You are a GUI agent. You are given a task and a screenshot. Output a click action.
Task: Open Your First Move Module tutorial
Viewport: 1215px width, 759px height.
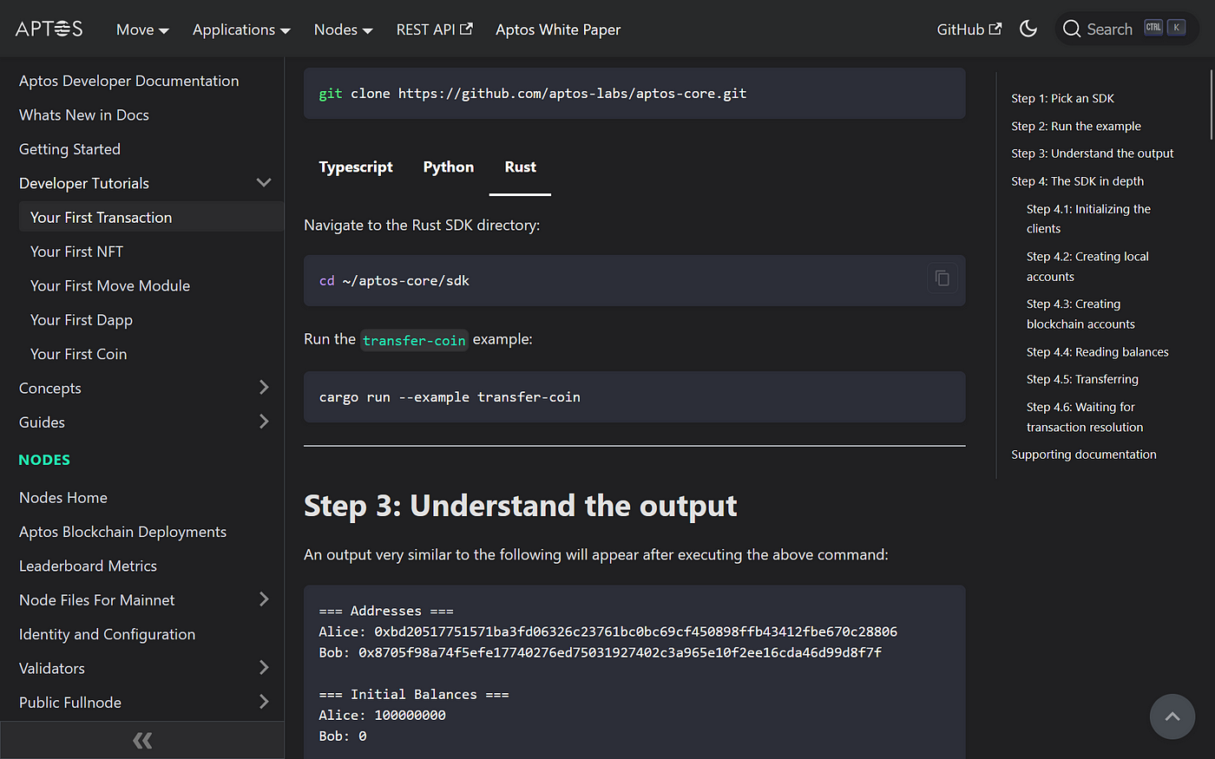(110, 285)
